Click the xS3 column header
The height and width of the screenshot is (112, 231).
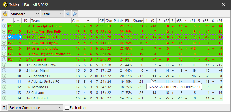pos(179,21)
